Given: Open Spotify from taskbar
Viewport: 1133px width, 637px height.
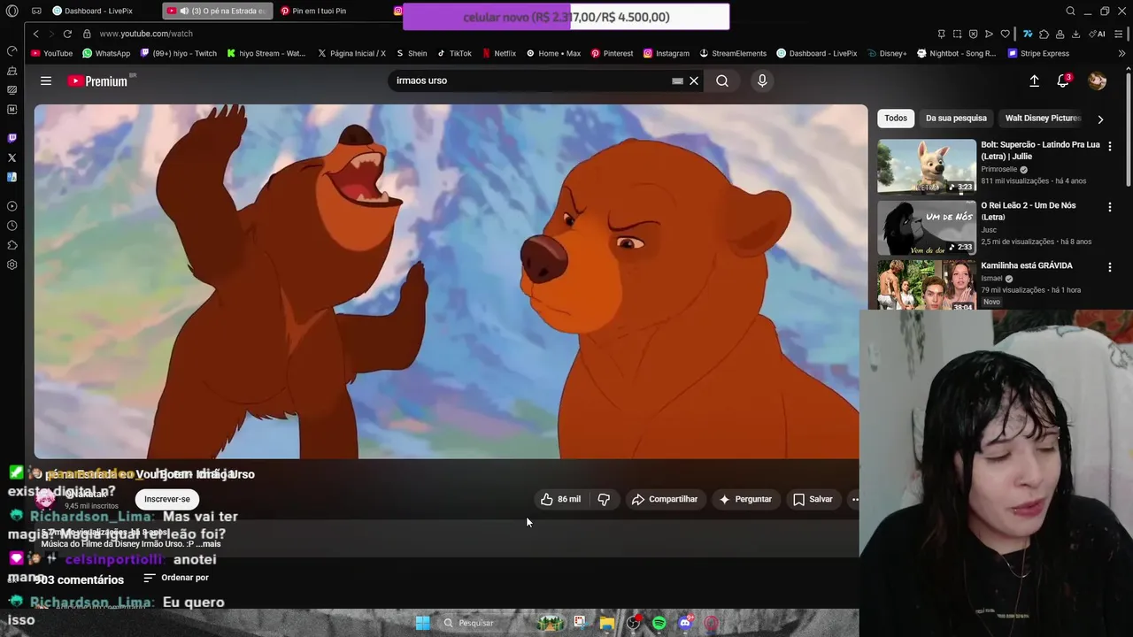Looking at the screenshot, I should click(x=659, y=623).
